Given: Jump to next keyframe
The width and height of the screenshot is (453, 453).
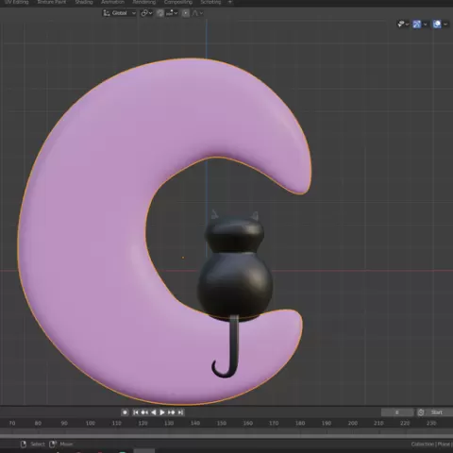Looking at the screenshot, I should click(172, 412).
